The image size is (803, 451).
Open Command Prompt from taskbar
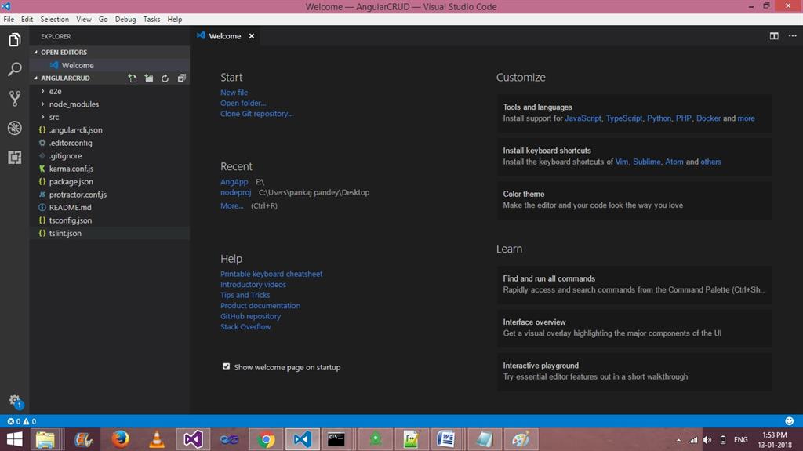pos(336,439)
